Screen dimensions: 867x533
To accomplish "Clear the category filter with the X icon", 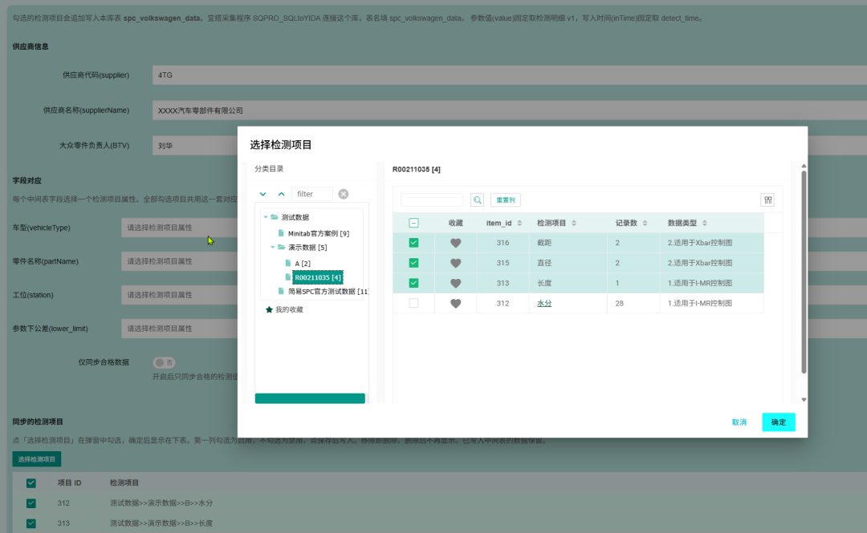I will tap(344, 194).
